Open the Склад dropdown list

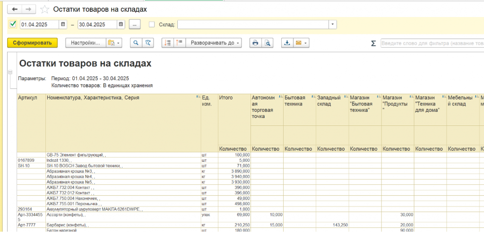[333, 25]
